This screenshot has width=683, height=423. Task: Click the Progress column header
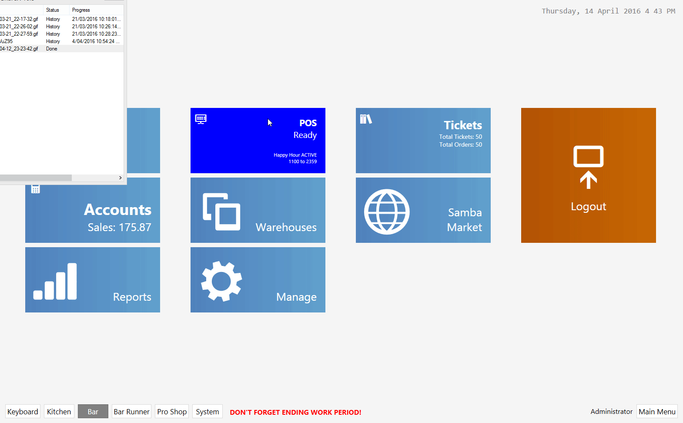[97, 10]
